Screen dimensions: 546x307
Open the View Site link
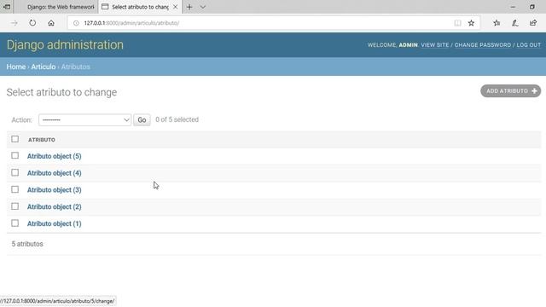click(x=435, y=45)
